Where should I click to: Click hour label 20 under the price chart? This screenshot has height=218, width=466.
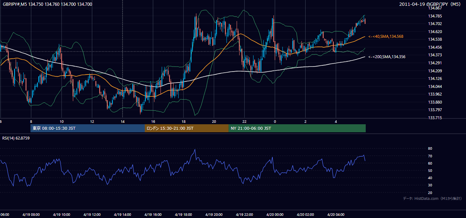point(214,122)
